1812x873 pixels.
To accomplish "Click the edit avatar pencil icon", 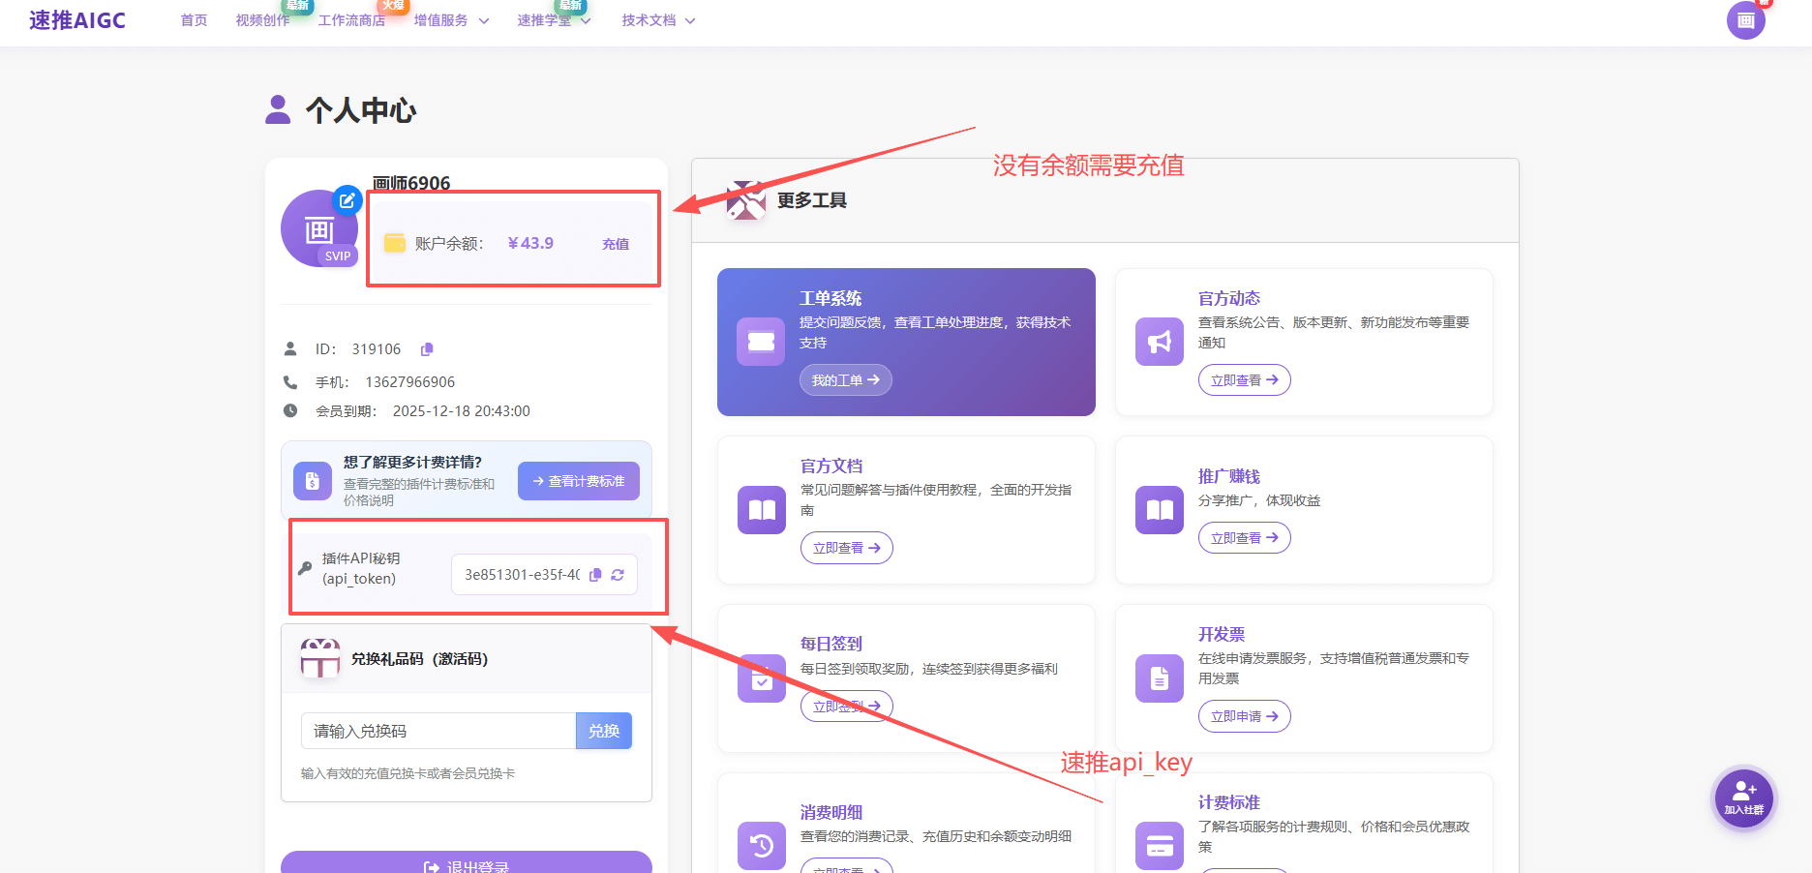I will pyautogui.click(x=347, y=200).
